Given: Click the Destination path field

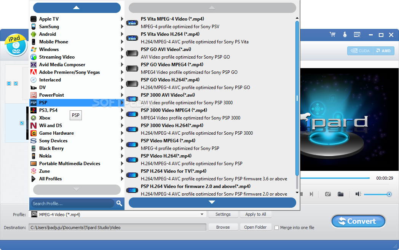Looking at the screenshot, I should (117, 228).
